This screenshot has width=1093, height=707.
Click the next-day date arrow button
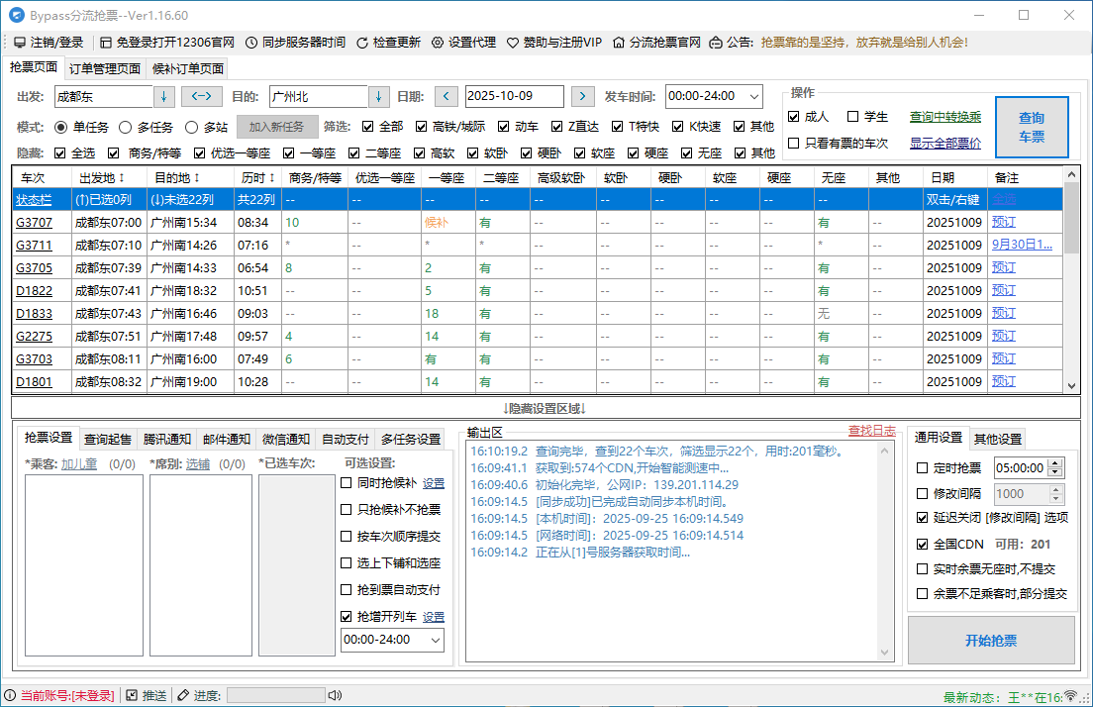(x=582, y=97)
